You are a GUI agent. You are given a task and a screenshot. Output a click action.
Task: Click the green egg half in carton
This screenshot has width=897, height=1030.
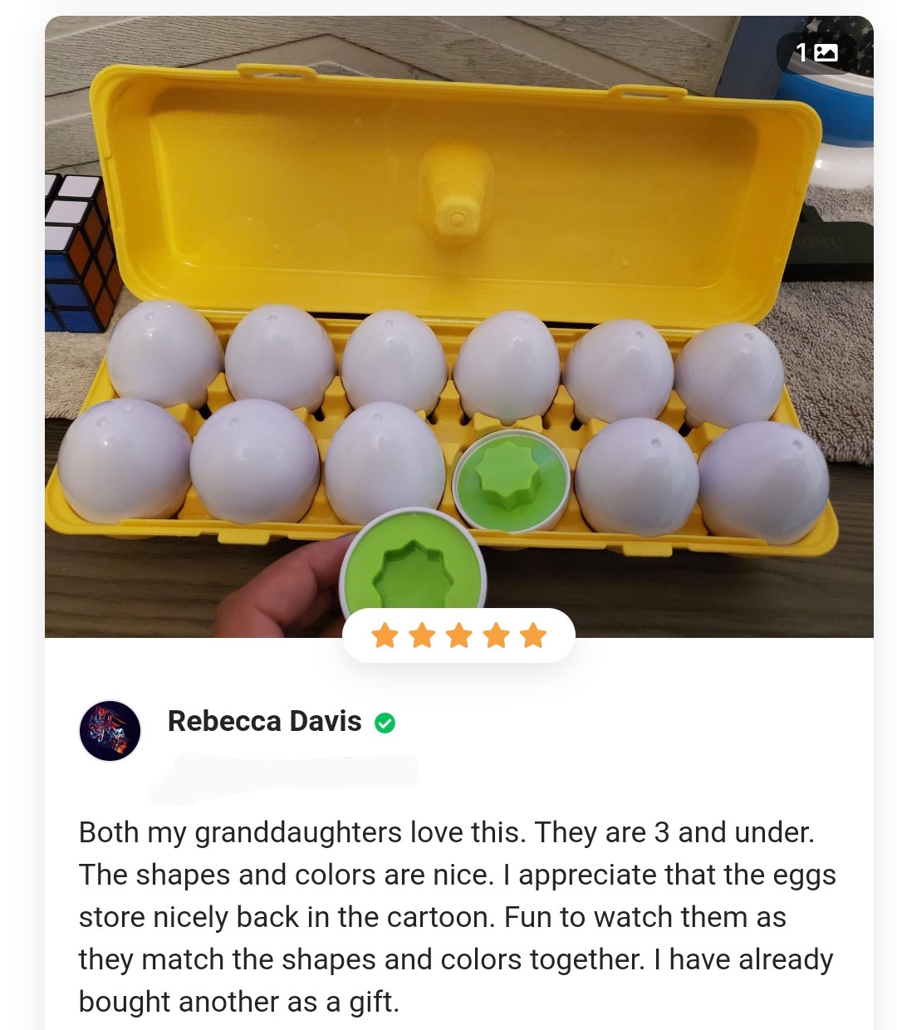pyautogui.click(x=511, y=482)
